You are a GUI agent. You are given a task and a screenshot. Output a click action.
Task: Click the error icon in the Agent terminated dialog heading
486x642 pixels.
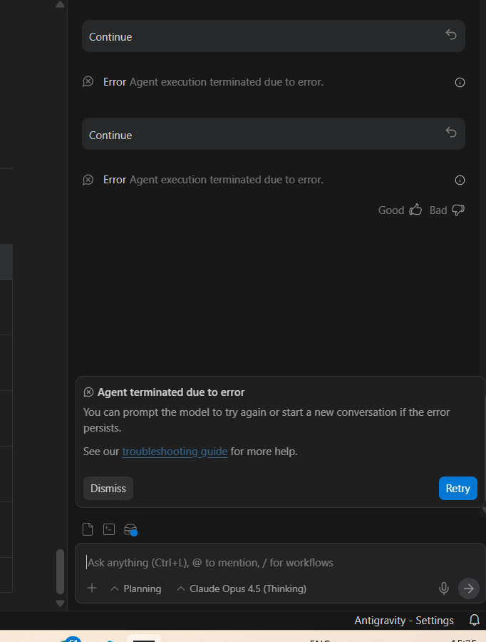pos(88,392)
